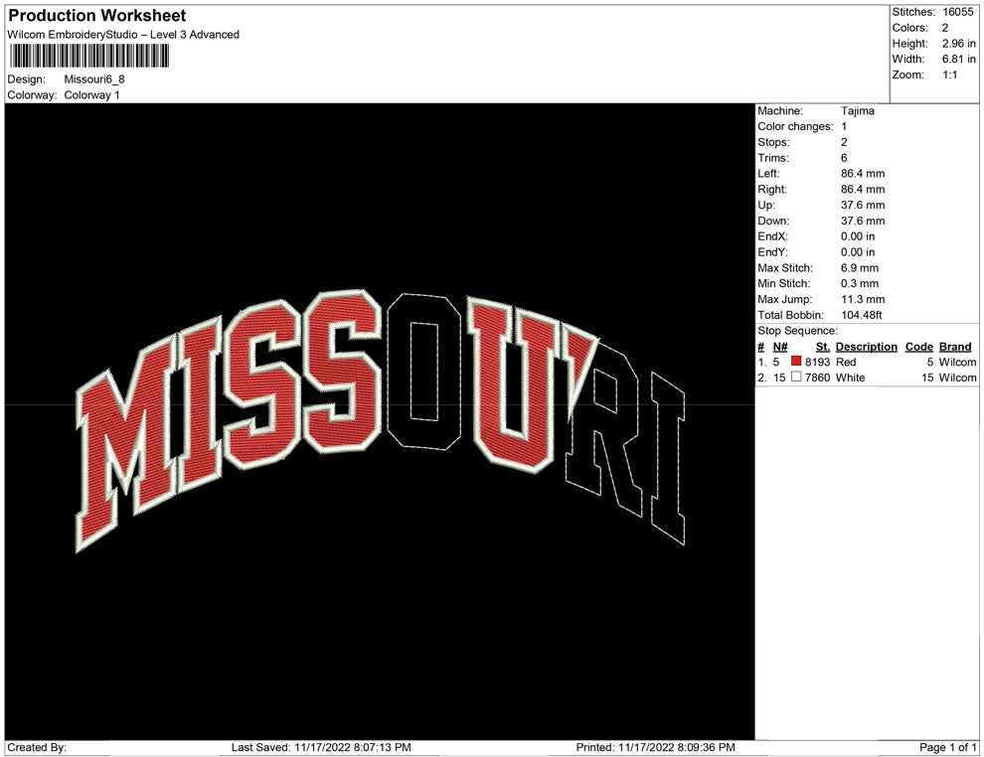Click the 'EndX:' value '0.00 in'
This screenshot has height=757, width=984.
point(857,236)
